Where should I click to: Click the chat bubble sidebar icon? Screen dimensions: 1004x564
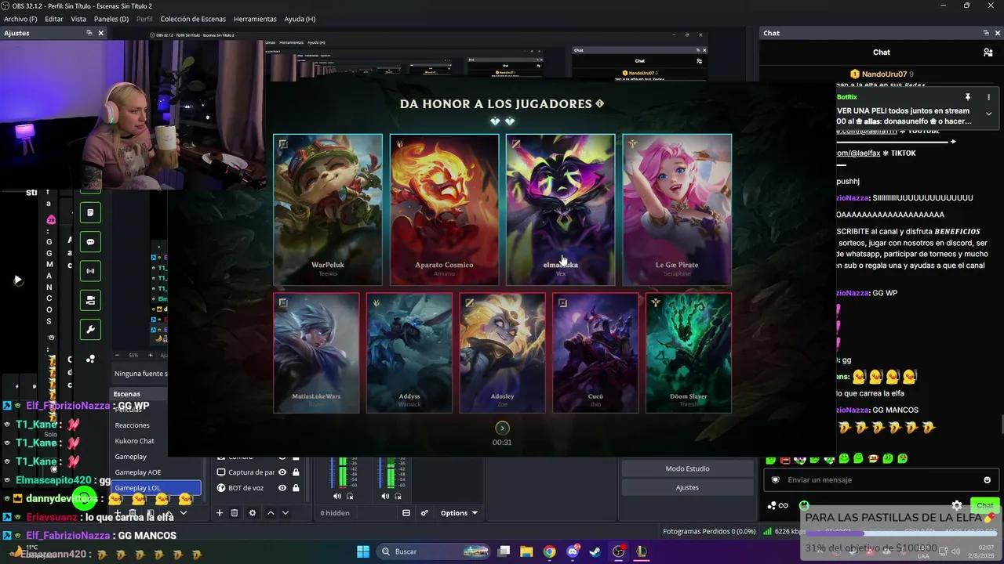point(90,242)
